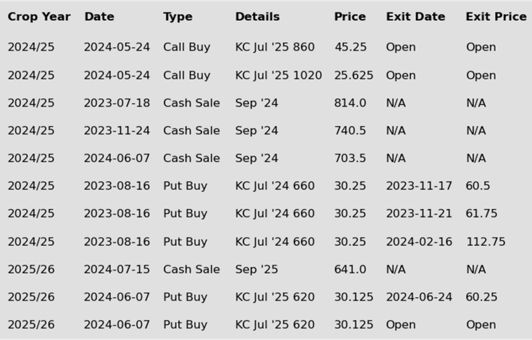
Task: Select the 641.0 price cell
Action: [x=350, y=269]
